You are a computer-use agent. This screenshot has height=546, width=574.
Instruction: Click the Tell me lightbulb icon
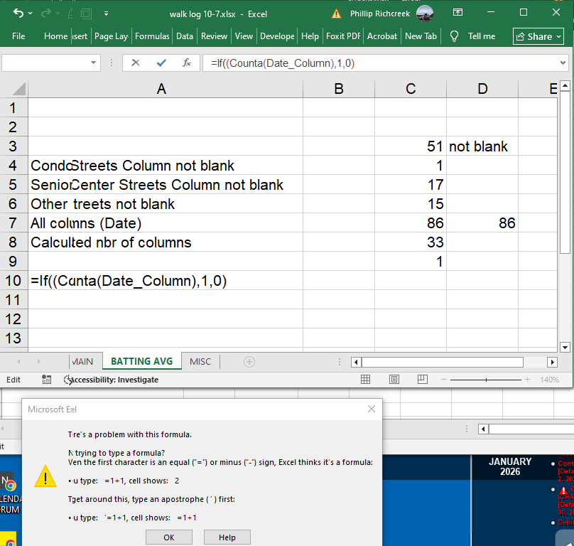pos(455,36)
